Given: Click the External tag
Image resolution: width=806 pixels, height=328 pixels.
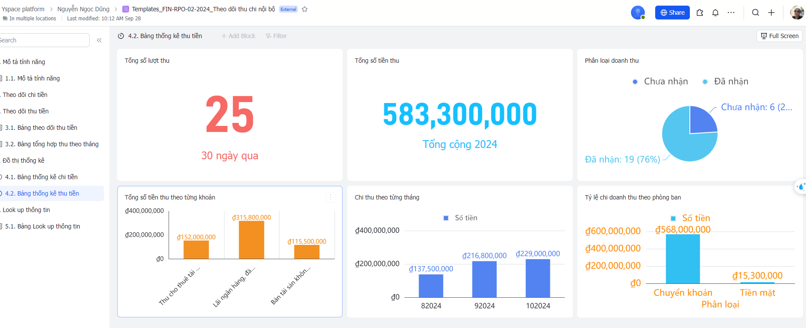Looking at the screenshot, I should [288, 9].
